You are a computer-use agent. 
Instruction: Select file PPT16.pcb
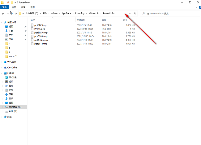(x=40, y=29)
